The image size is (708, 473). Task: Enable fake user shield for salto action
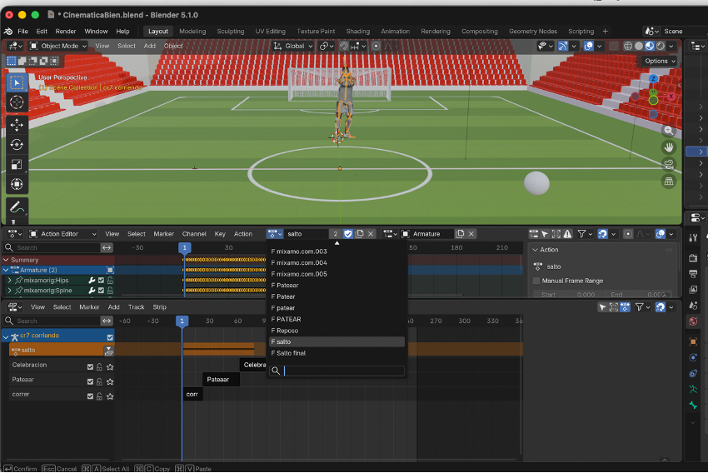(x=348, y=234)
